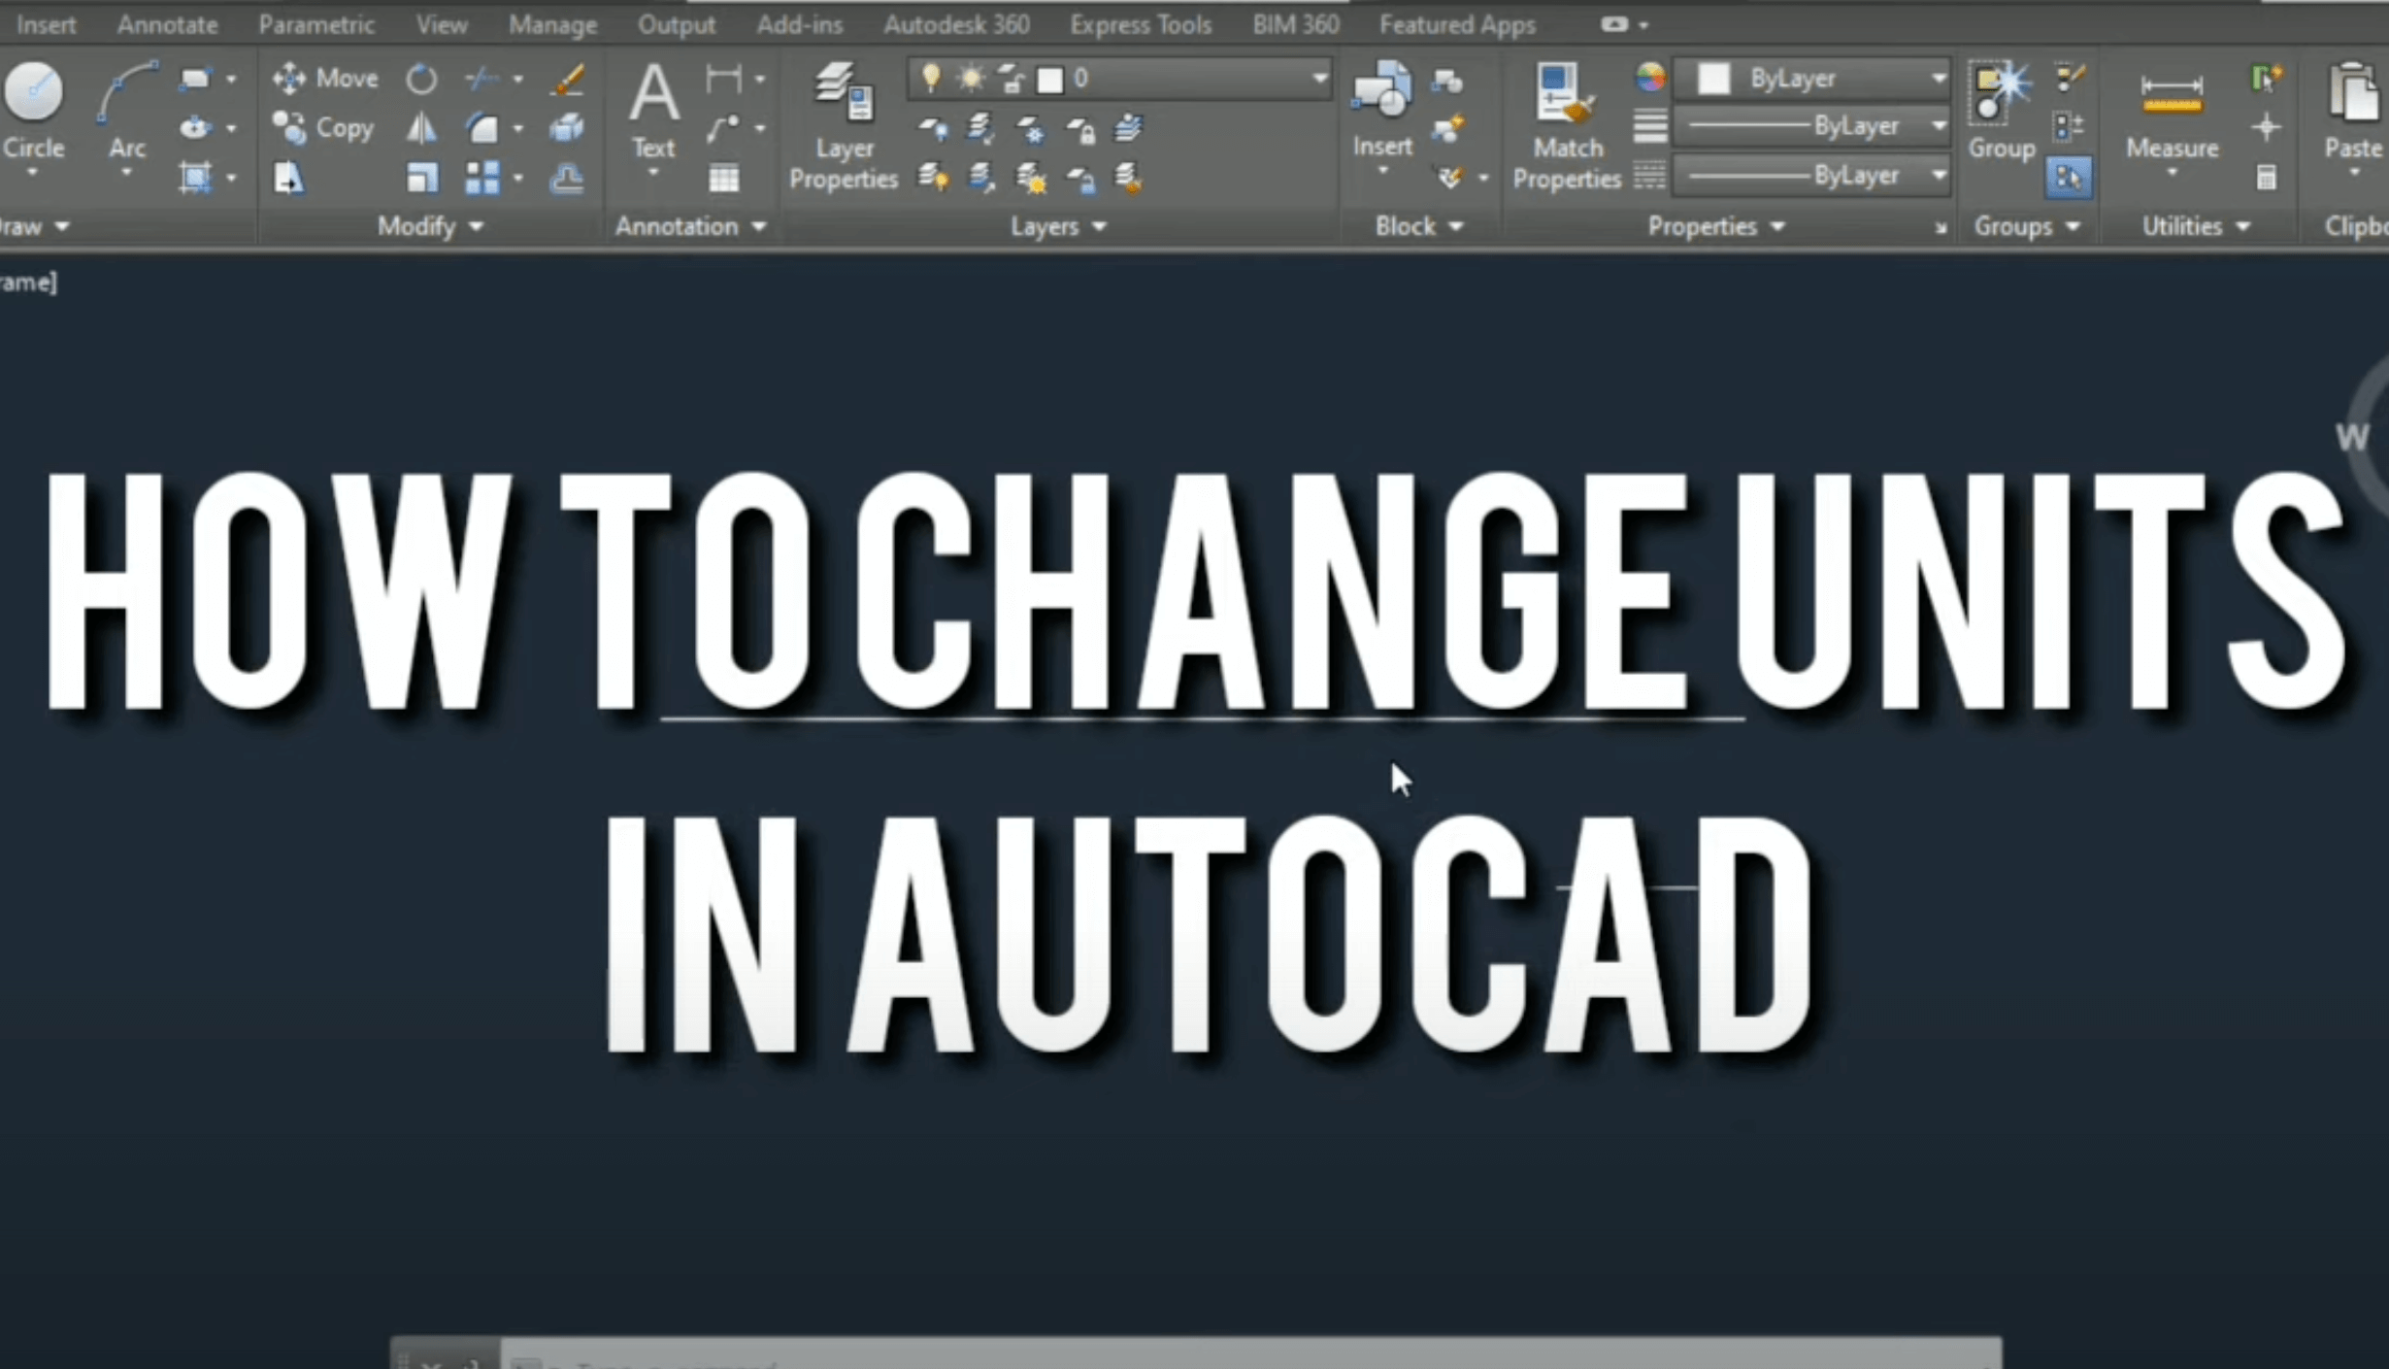
Task: Select the Arc draw tool
Action: pos(126,94)
